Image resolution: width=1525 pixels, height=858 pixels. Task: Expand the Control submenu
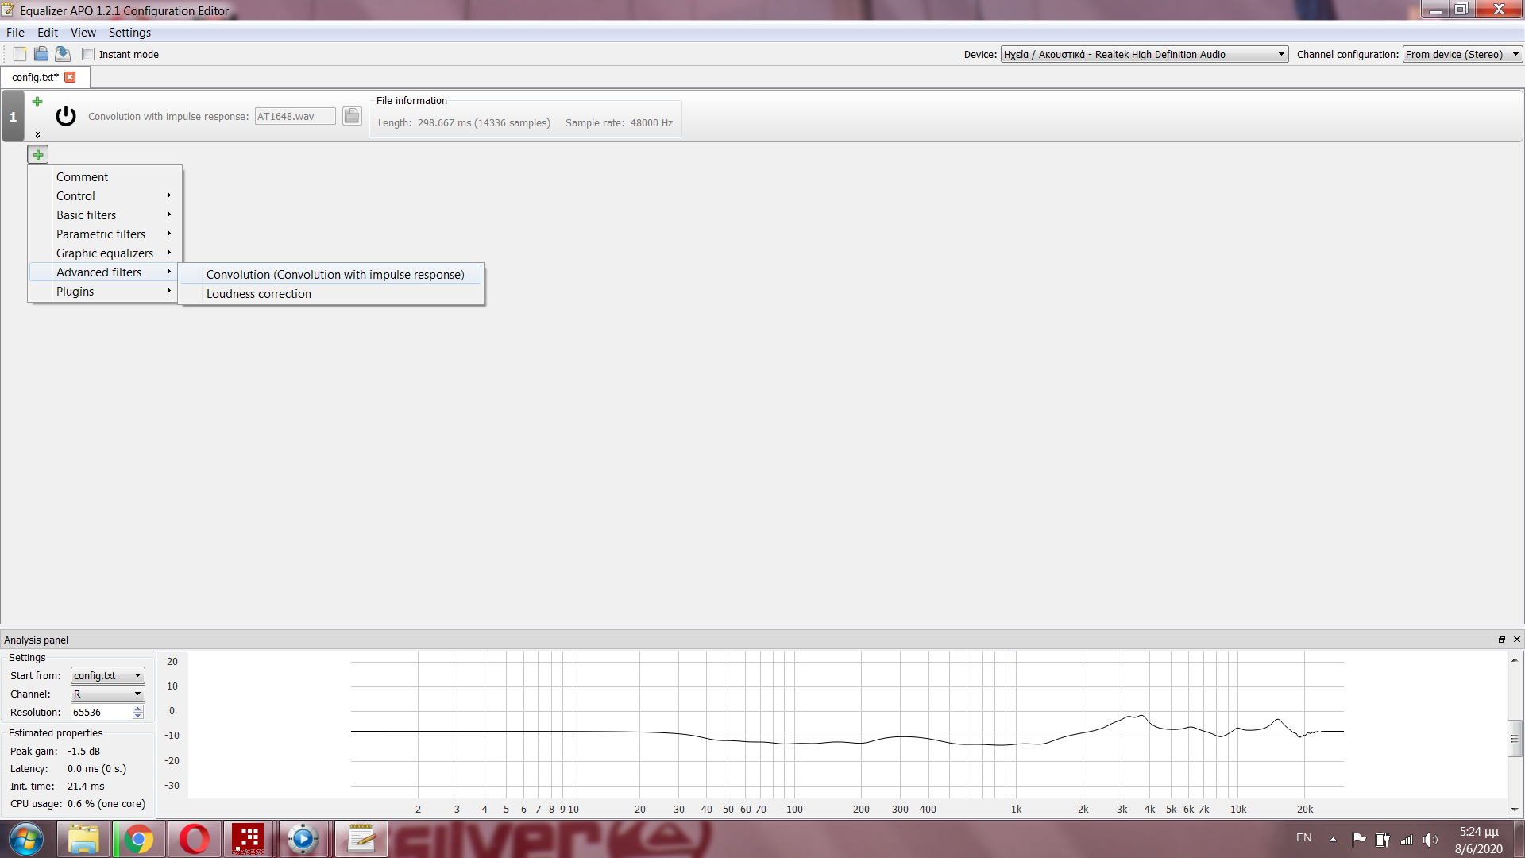105,196
